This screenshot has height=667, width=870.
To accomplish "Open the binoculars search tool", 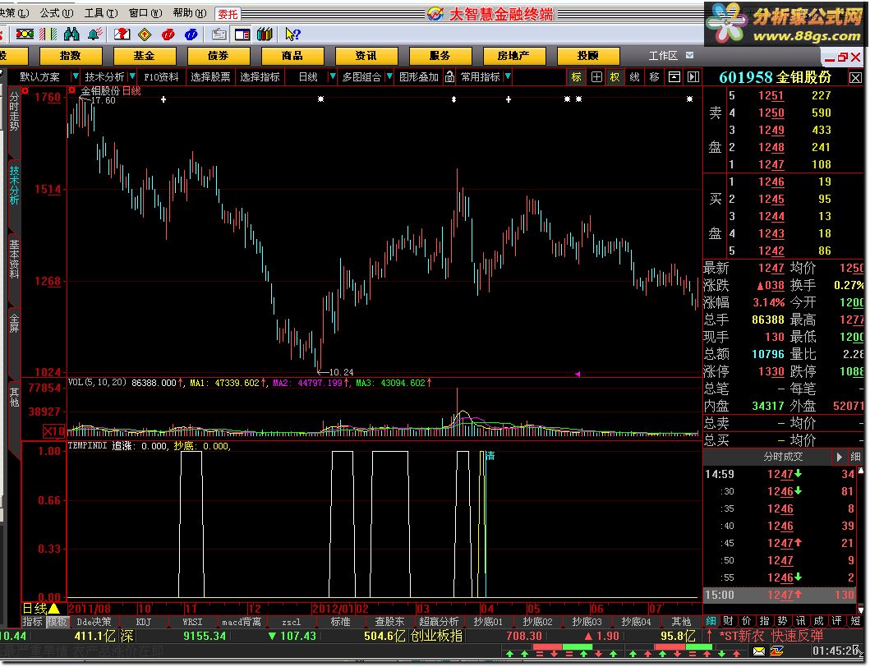I will pyautogui.click(x=71, y=34).
